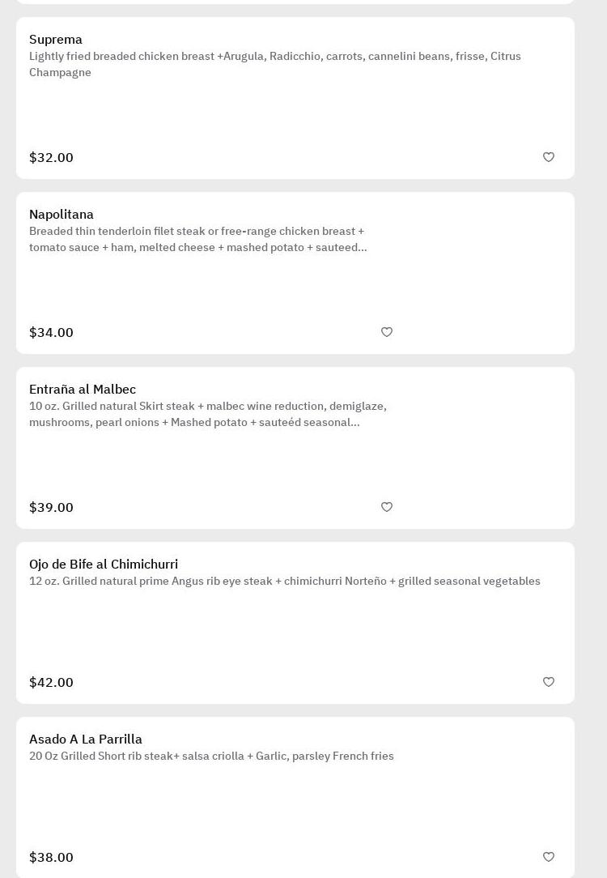Click the $34.00 Napolitana price
607x878 pixels.
pyautogui.click(x=51, y=333)
